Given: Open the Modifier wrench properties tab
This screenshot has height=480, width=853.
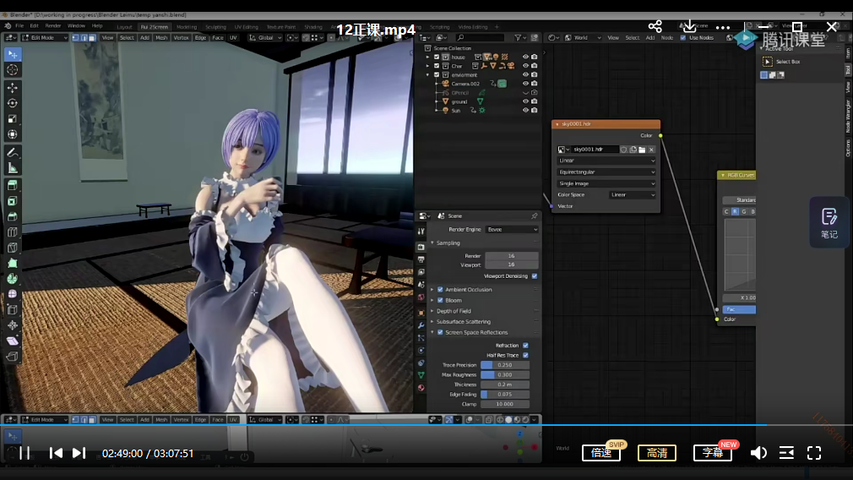Looking at the screenshot, I should coord(421,325).
